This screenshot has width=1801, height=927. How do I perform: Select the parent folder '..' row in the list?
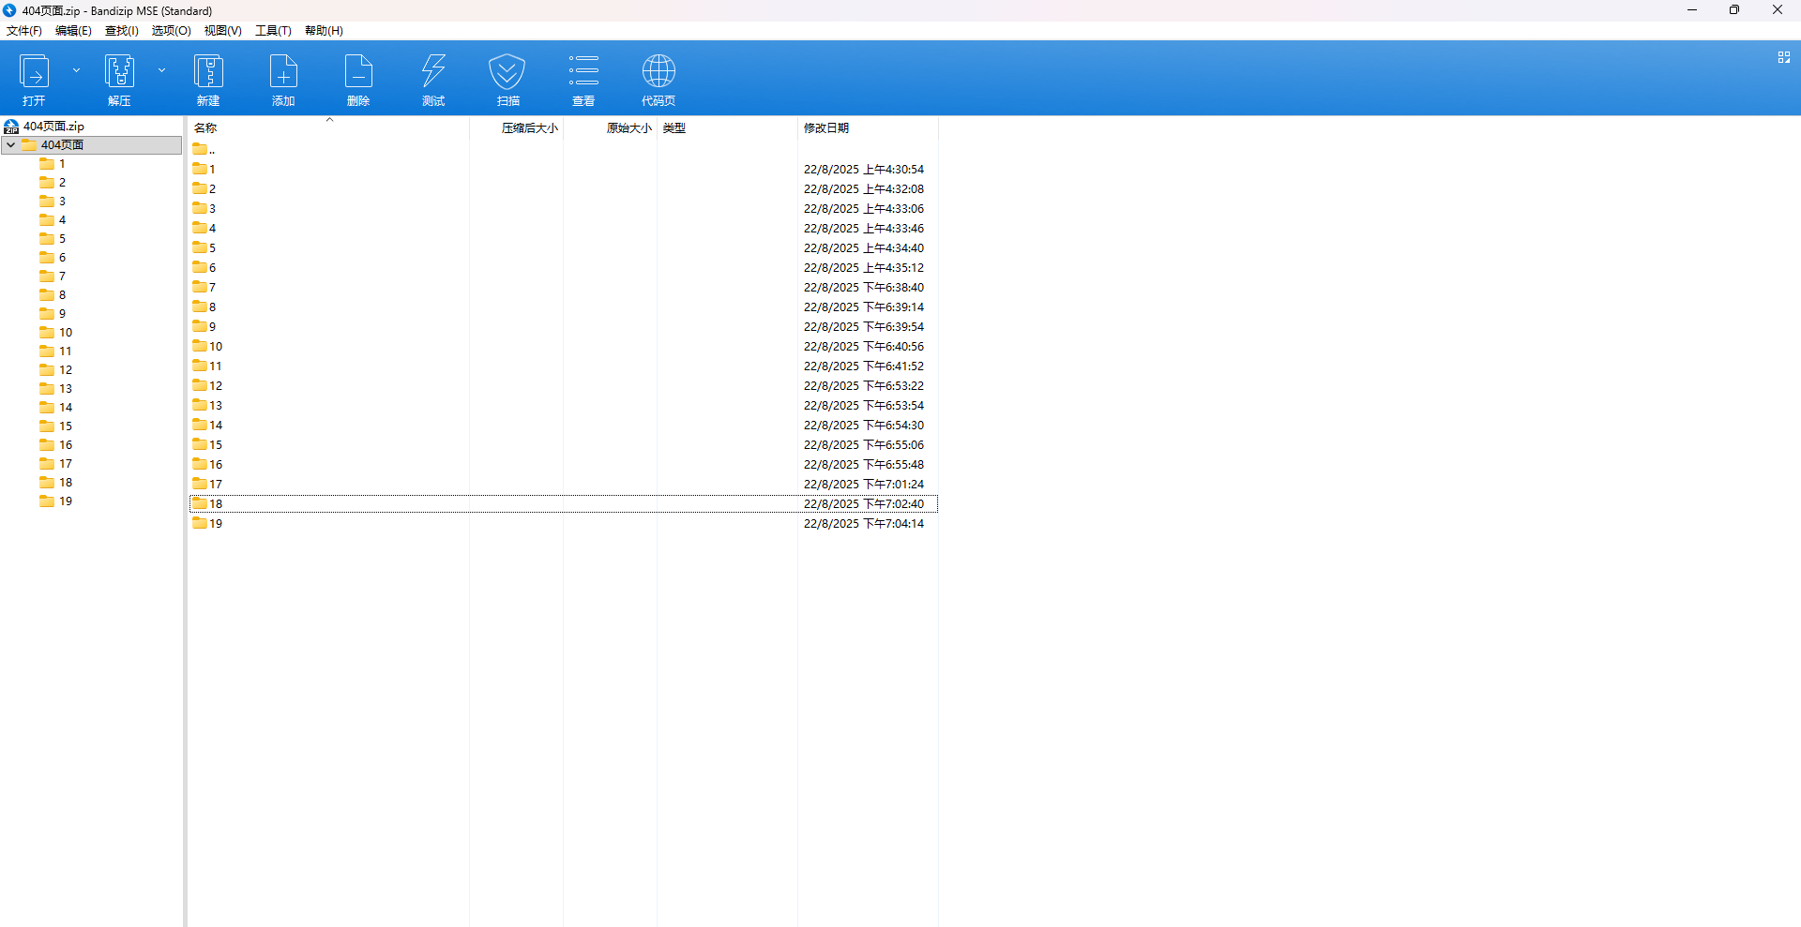[563, 150]
